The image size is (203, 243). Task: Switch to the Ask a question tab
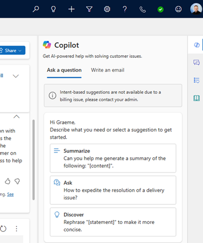click(x=64, y=70)
